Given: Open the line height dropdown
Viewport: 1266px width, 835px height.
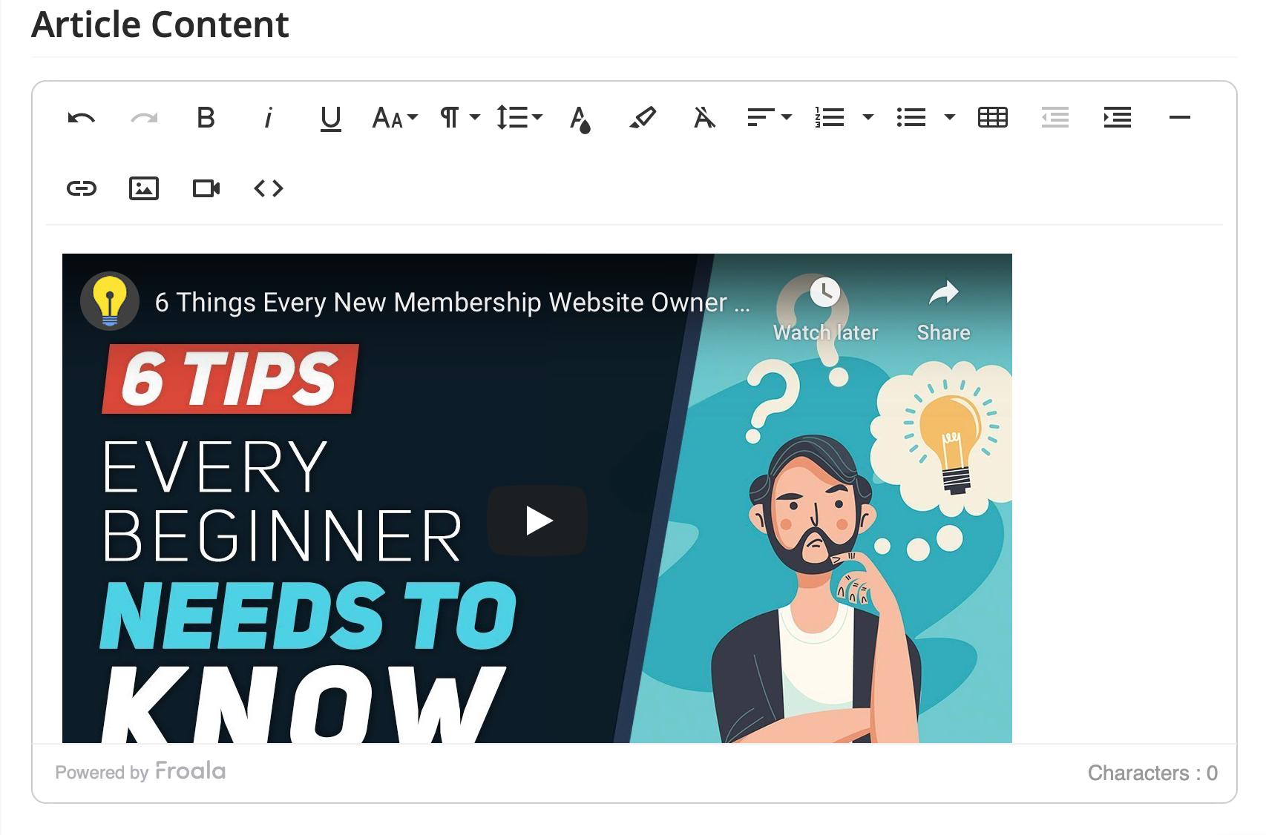Looking at the screenshot, I should (519, 117).
